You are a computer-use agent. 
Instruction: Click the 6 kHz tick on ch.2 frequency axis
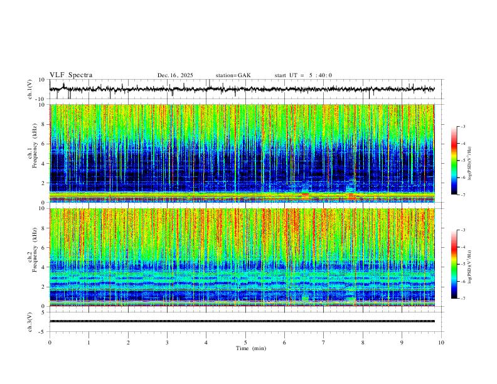tap(44, 248)
